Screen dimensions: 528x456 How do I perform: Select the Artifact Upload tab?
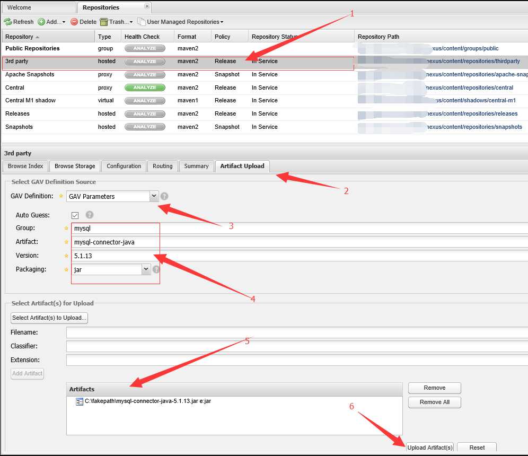coord(242,166)
